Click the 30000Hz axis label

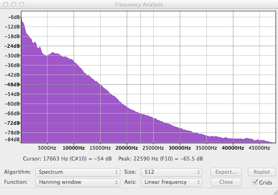(180, 148)
